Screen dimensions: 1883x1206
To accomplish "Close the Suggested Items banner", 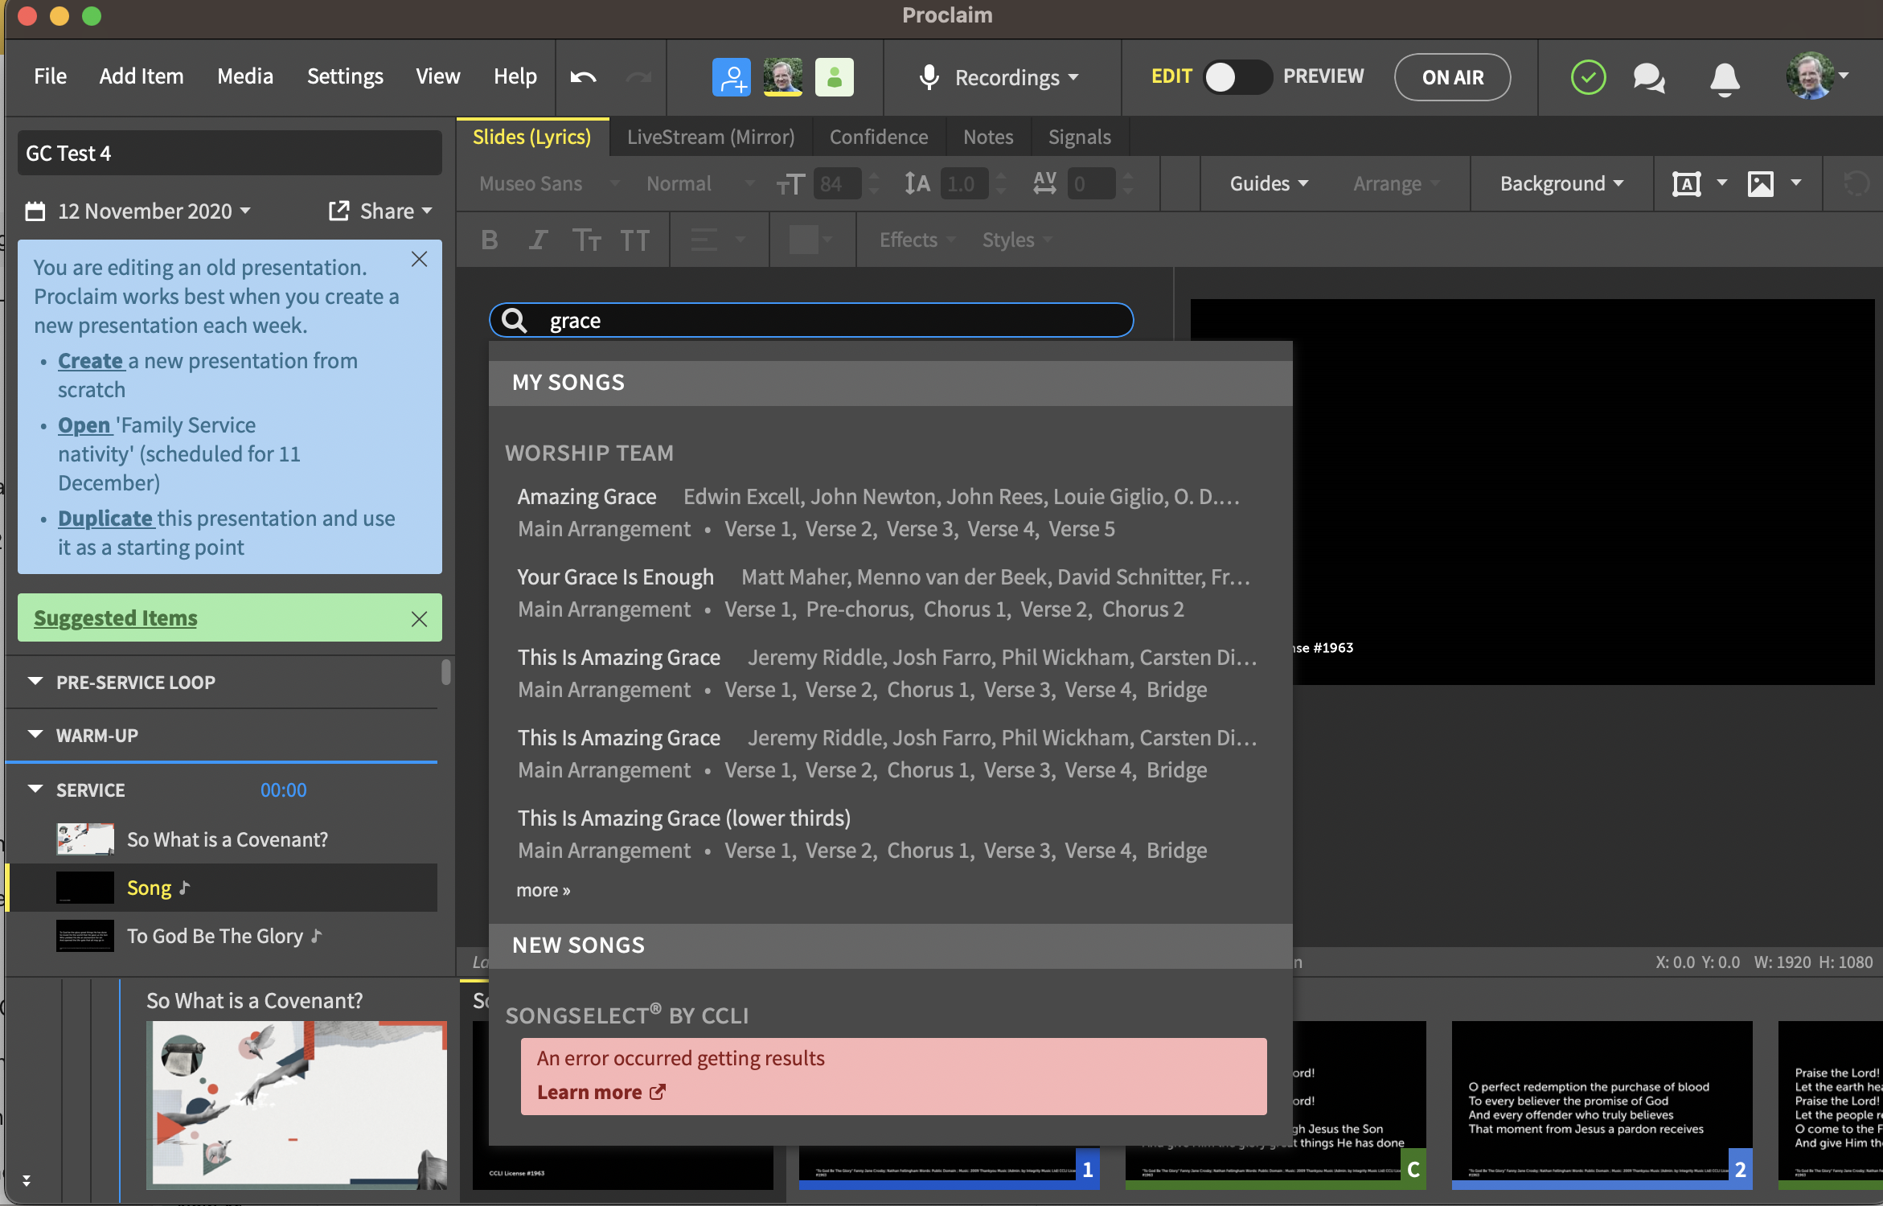I will pos(419,618).
